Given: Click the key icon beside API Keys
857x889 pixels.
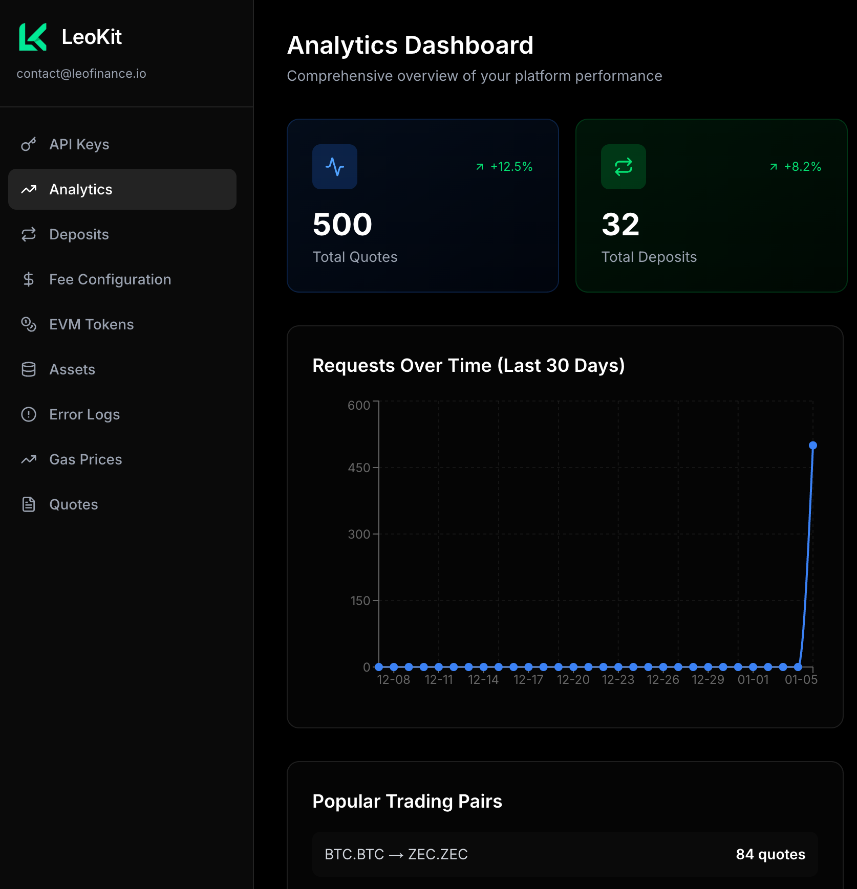Looking at the screenshot, I should 29,145.
